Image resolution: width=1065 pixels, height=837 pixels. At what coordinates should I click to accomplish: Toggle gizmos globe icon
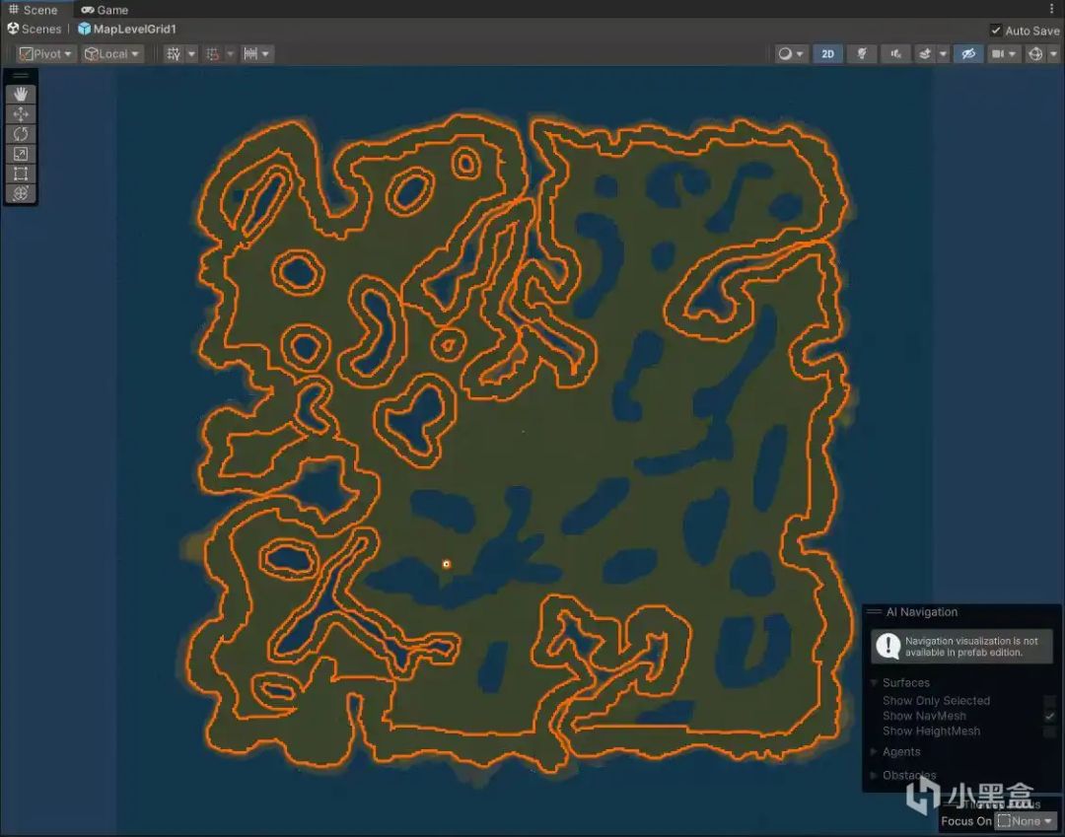click(x=1035, y=53)
